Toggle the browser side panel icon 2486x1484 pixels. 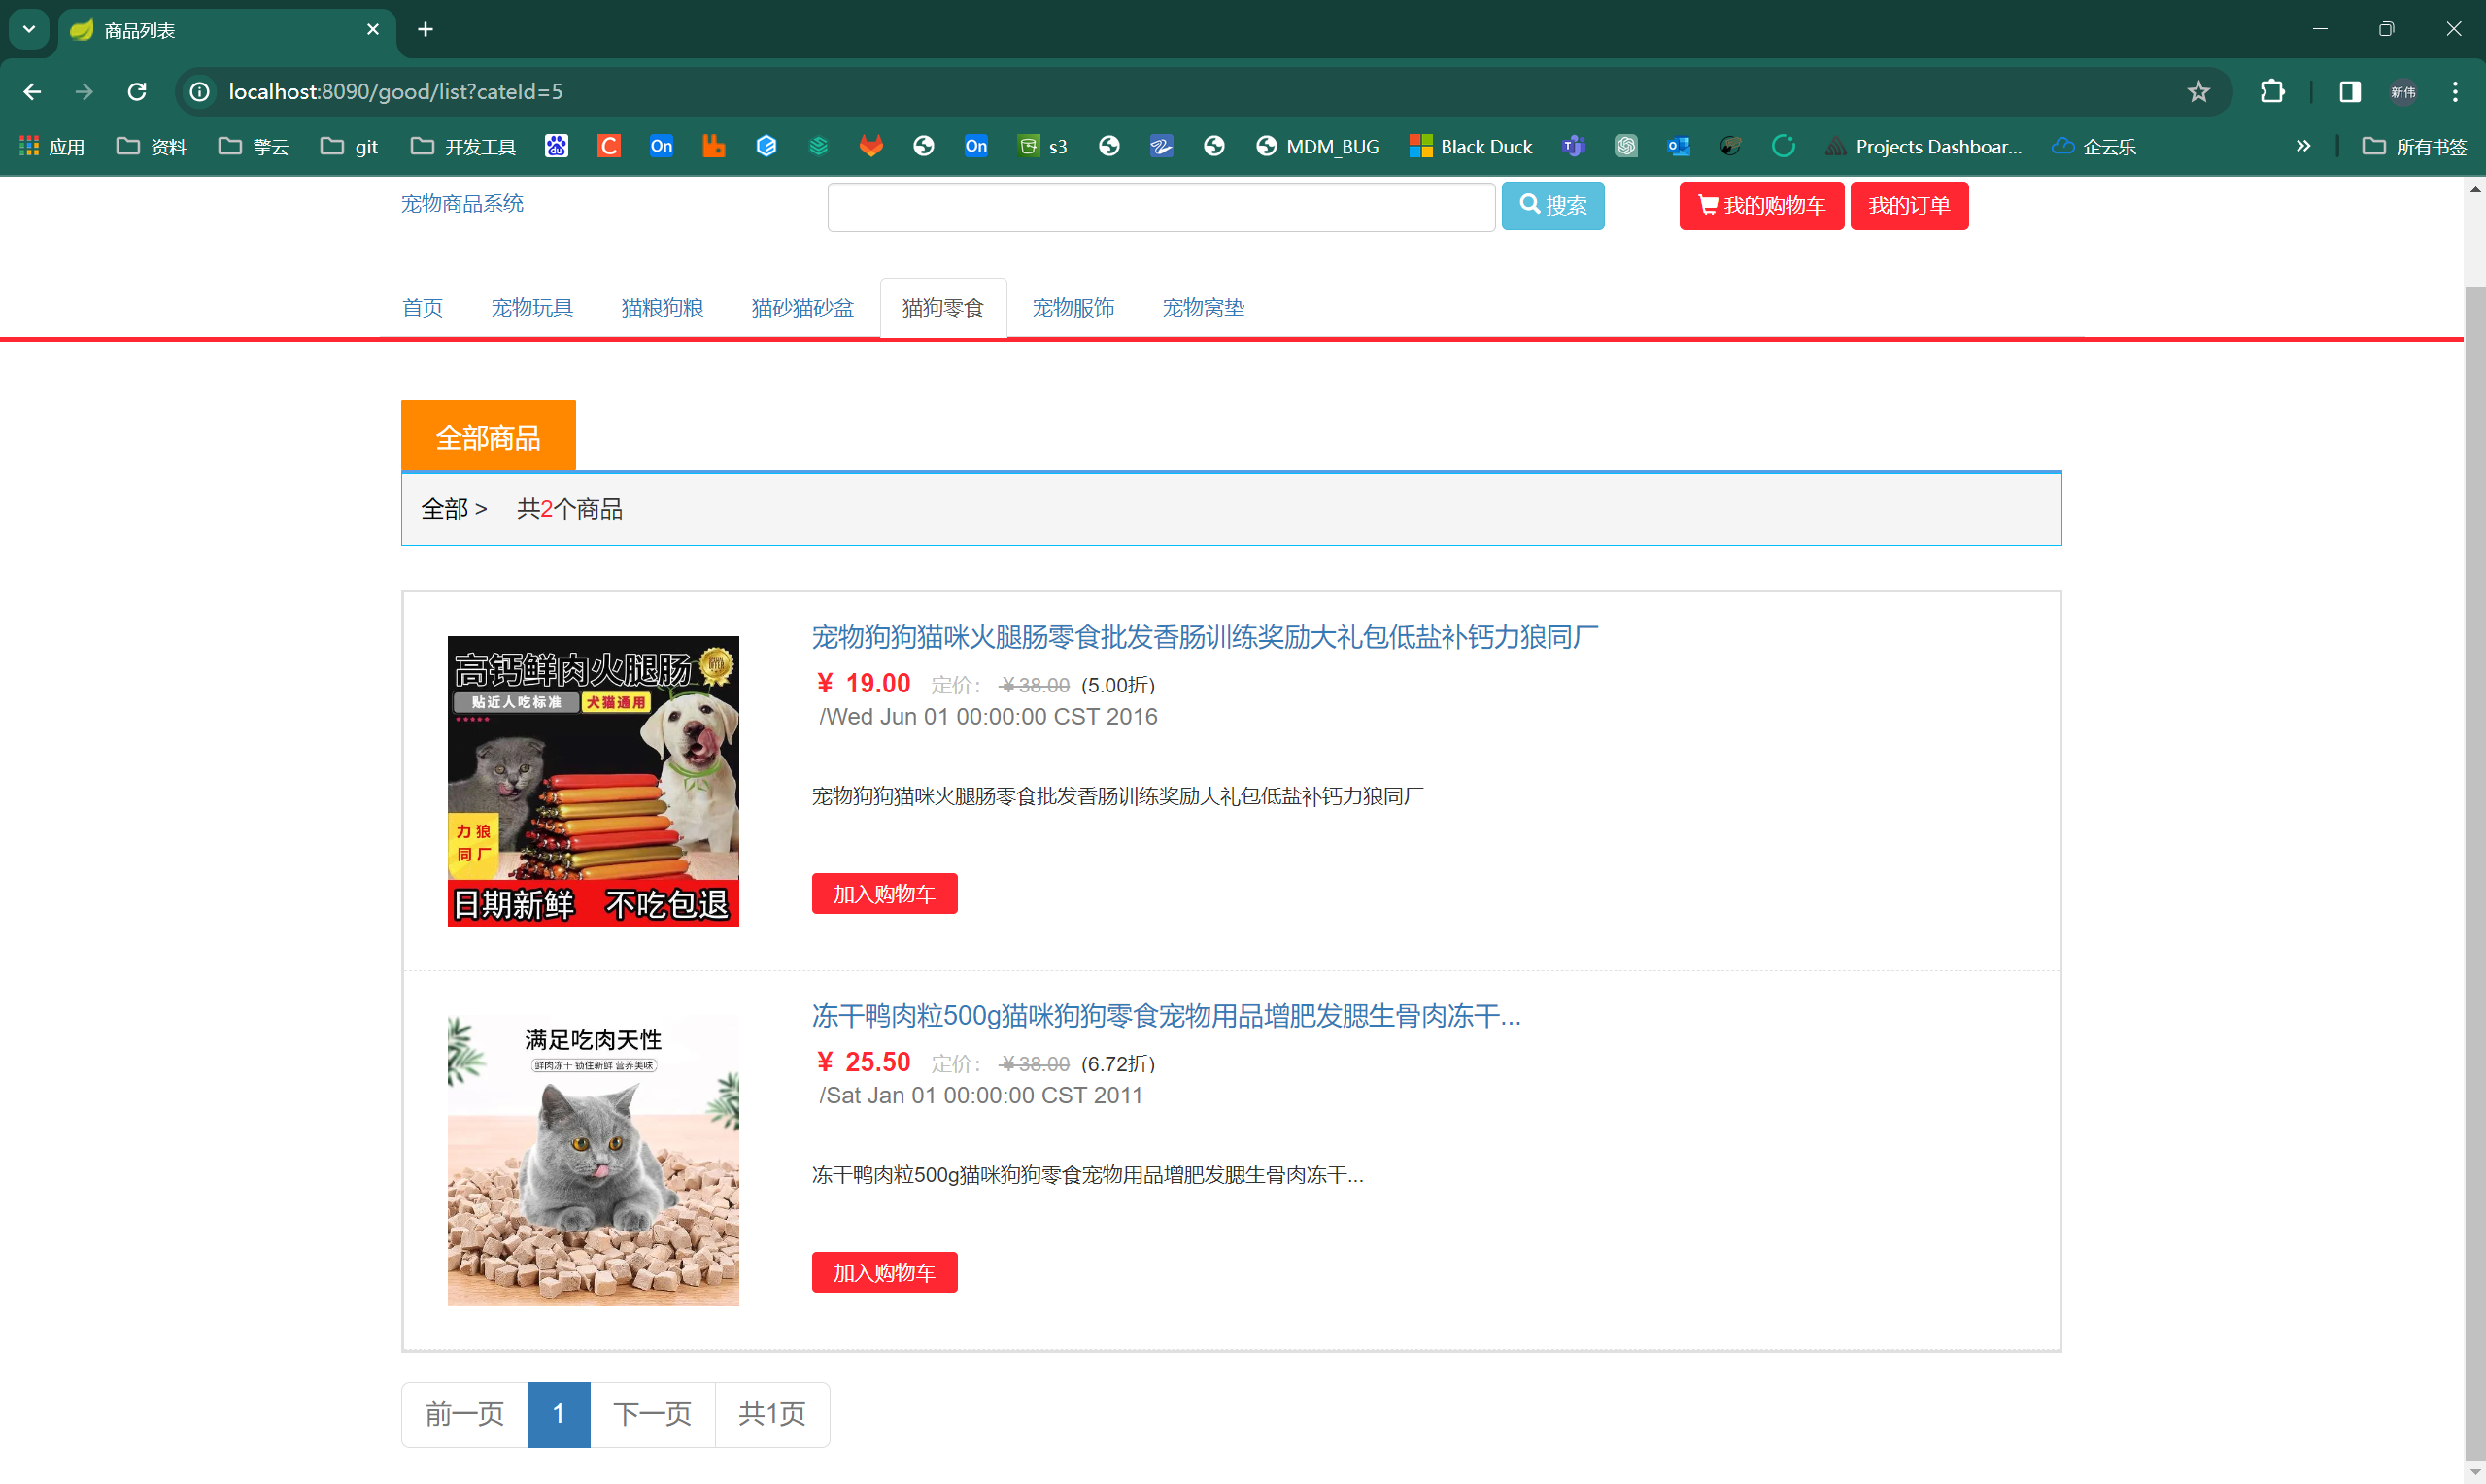coord(2350,92)
